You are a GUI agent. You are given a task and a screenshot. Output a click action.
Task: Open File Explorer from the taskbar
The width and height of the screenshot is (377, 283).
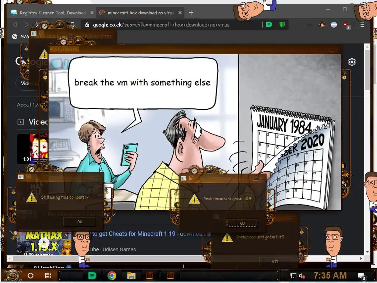point(131,276)
